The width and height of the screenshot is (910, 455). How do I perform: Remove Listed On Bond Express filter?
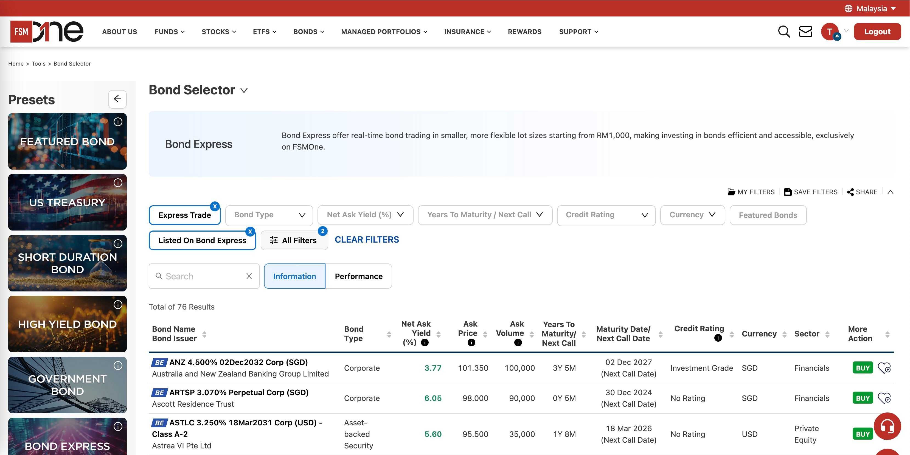click(x=251, y=232)
